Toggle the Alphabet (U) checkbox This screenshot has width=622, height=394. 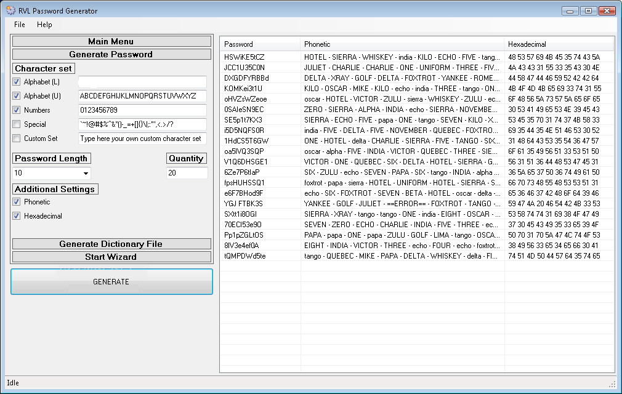coord(16,96)
